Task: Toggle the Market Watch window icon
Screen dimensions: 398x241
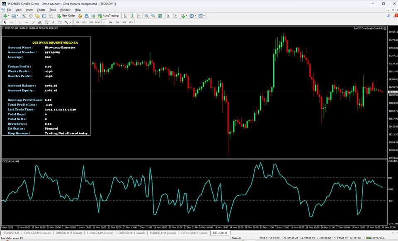Action: (24, 16)
